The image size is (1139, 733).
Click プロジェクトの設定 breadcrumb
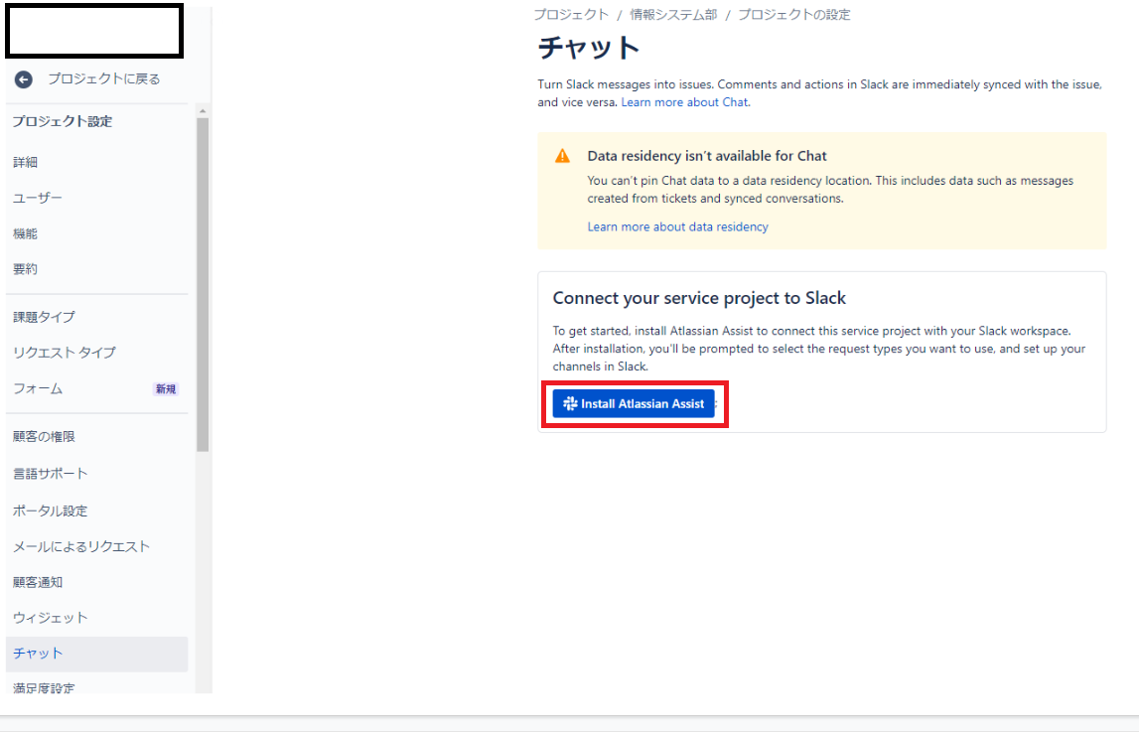click(794, 15)
